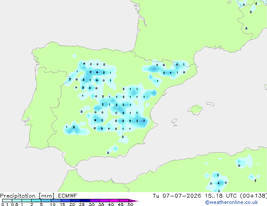The height and width of the screenshot is (206, 267).
Task: Select the 20–25 mm dark blue swatch
Action: click(x=75, y=201)
